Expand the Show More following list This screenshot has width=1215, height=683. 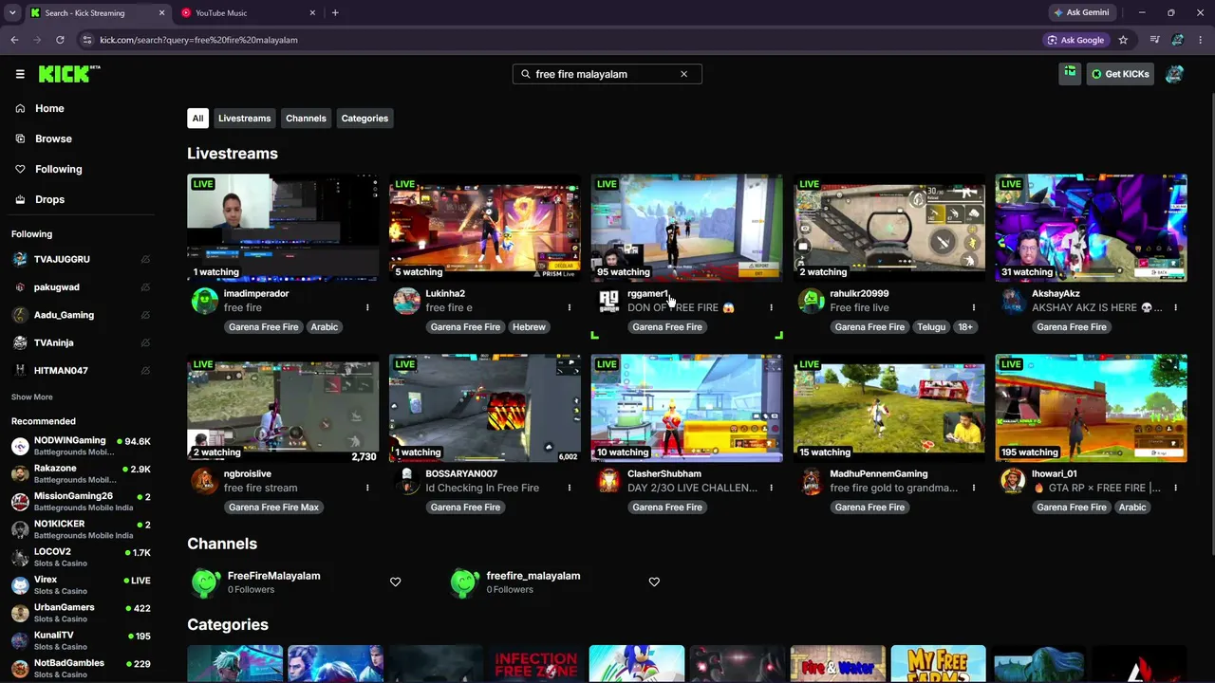(x=32, y=397)
